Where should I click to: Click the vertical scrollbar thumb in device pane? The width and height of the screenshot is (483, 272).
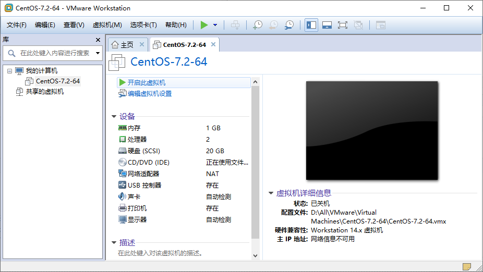[255, 162]
